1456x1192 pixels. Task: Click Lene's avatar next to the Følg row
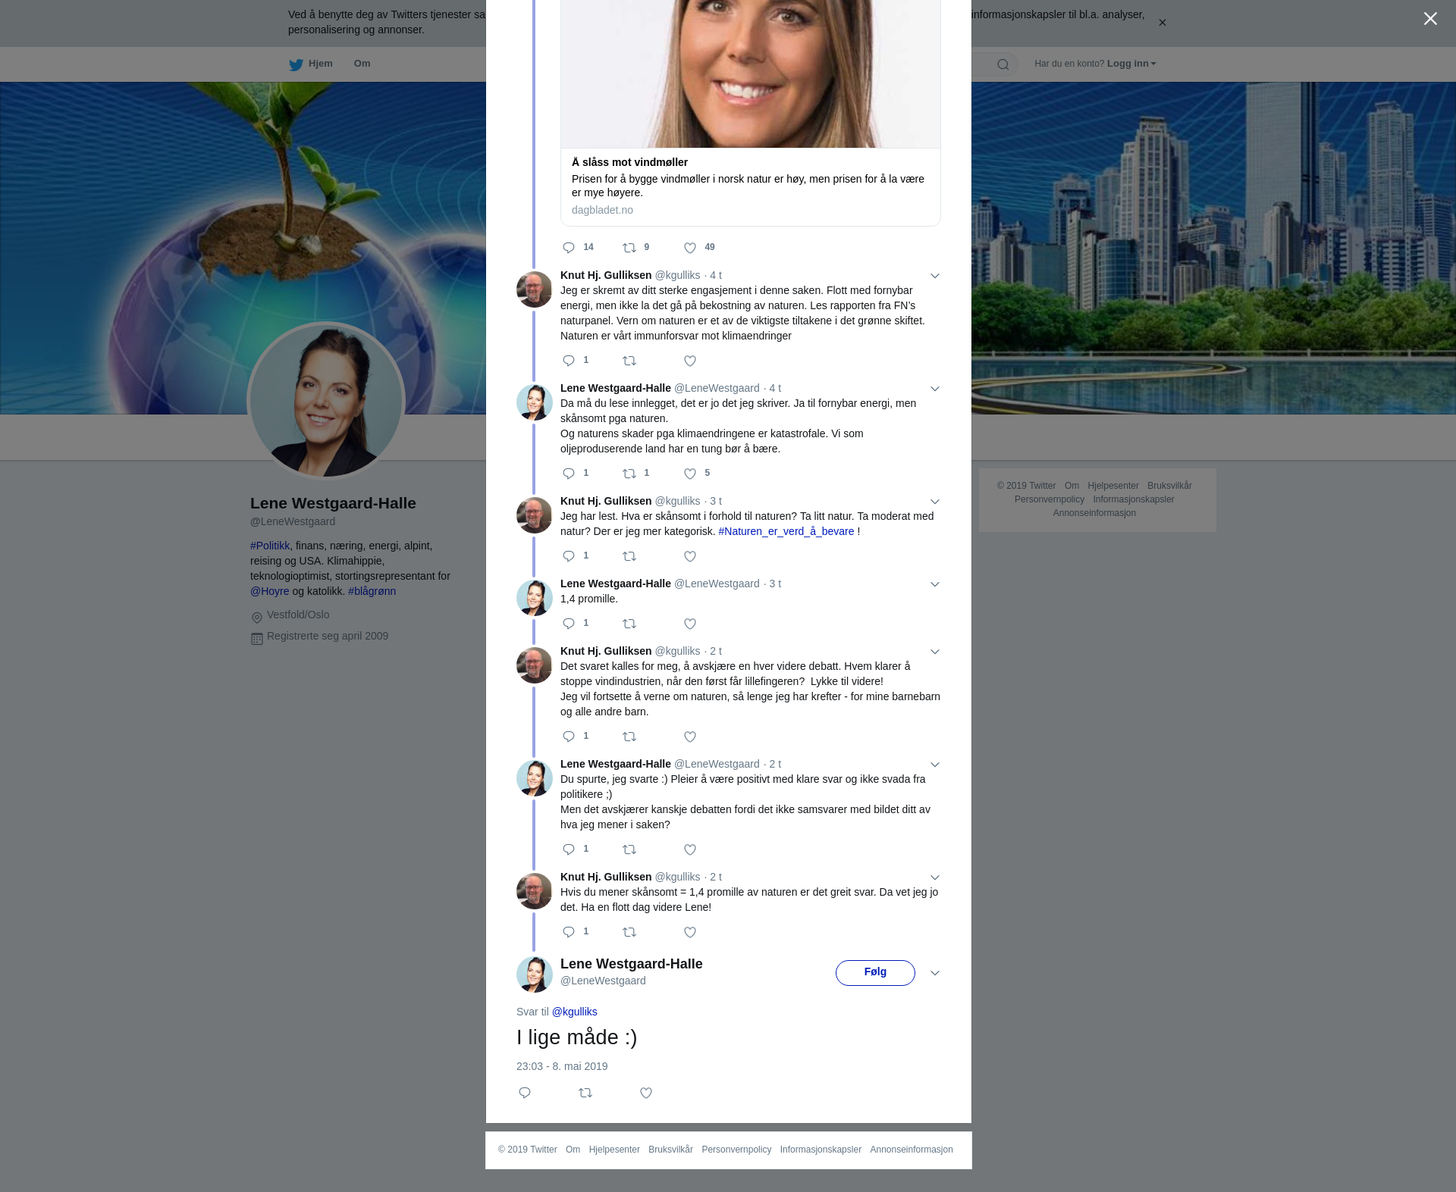click(x=534, y=975)
